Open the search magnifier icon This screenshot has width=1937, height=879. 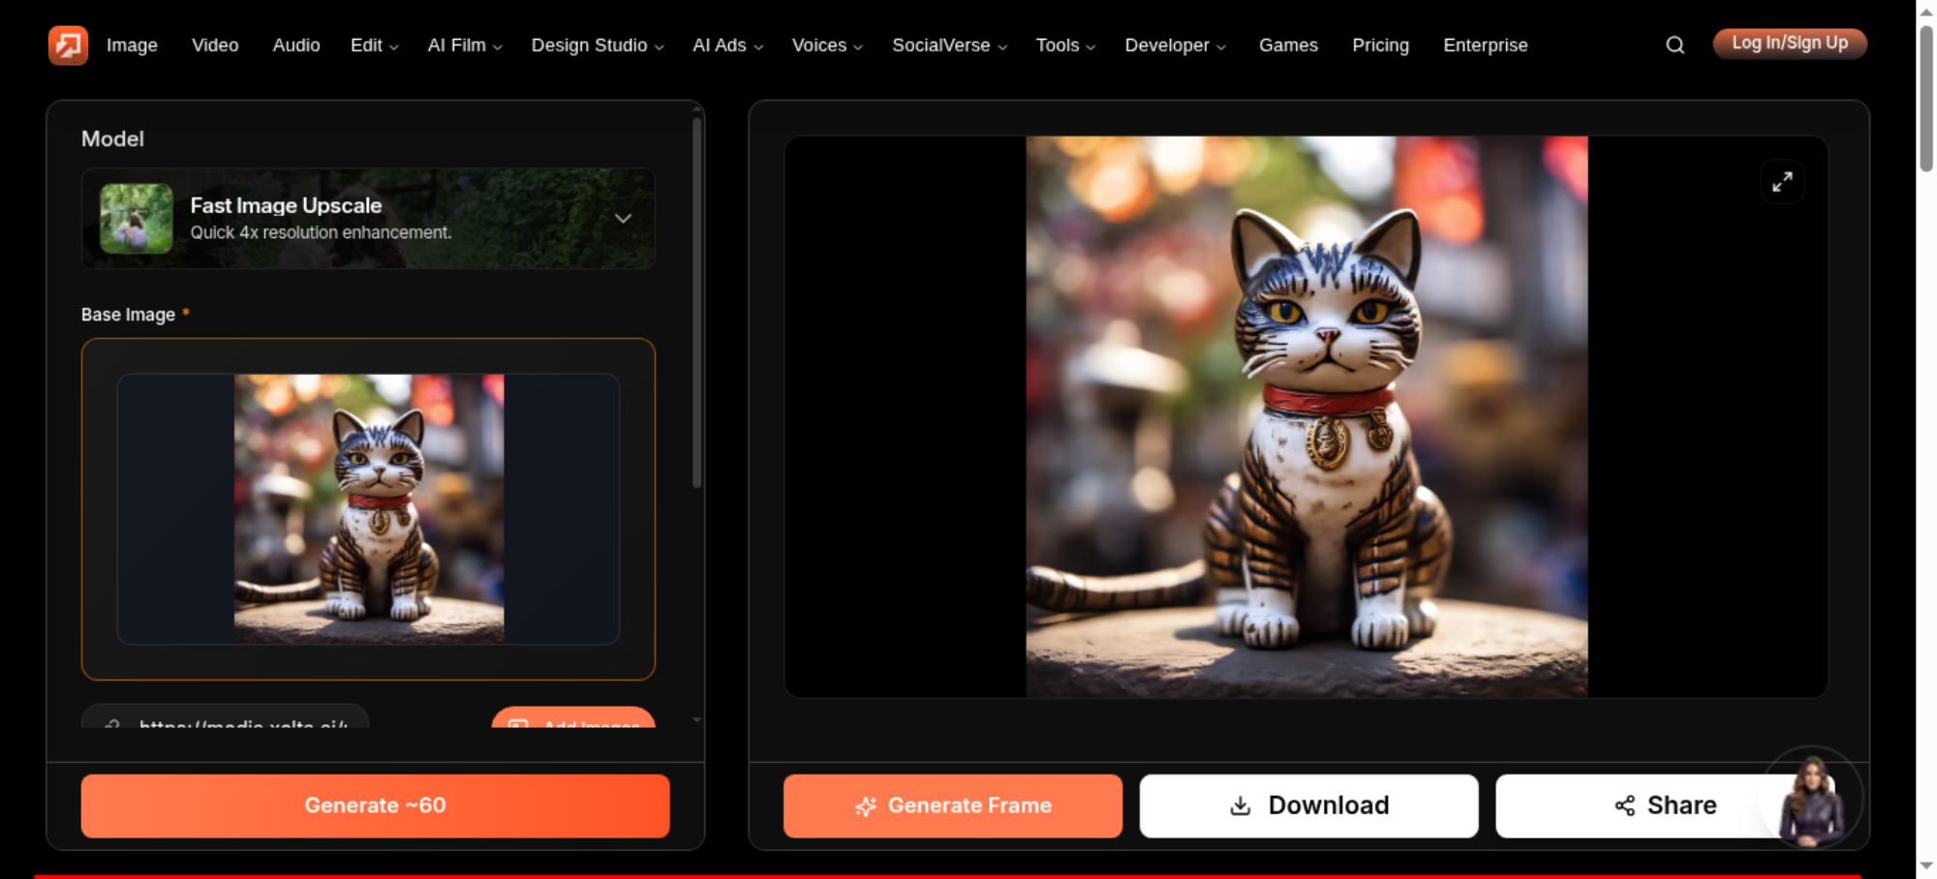coord(1675,45)
